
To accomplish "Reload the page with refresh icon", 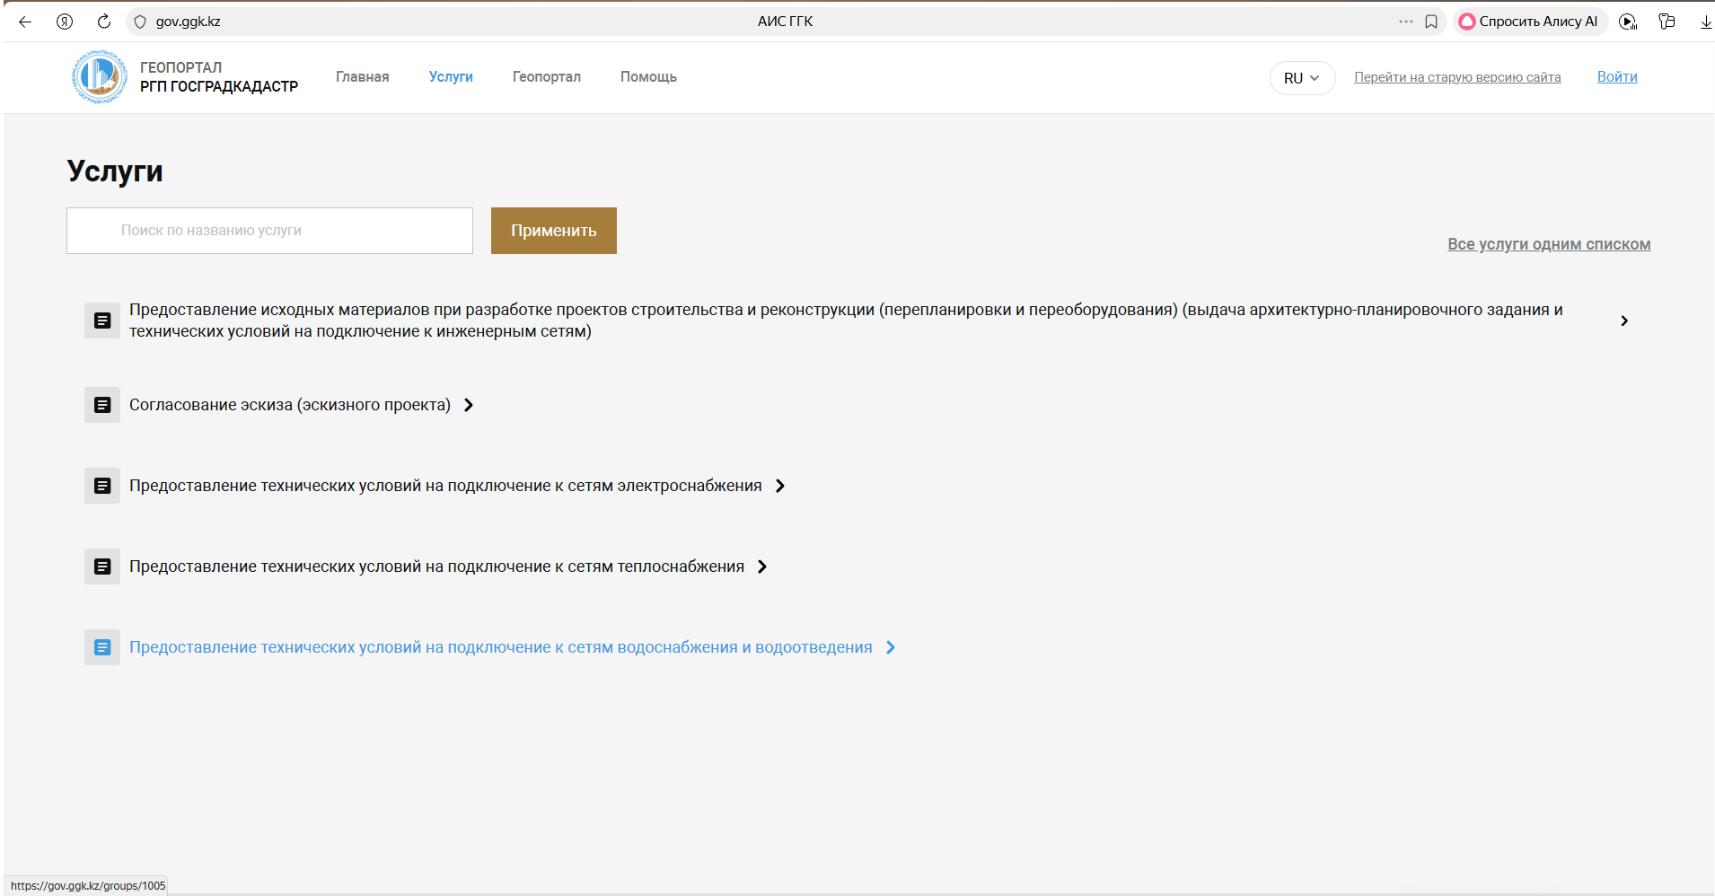I will (x=104, y=22).
